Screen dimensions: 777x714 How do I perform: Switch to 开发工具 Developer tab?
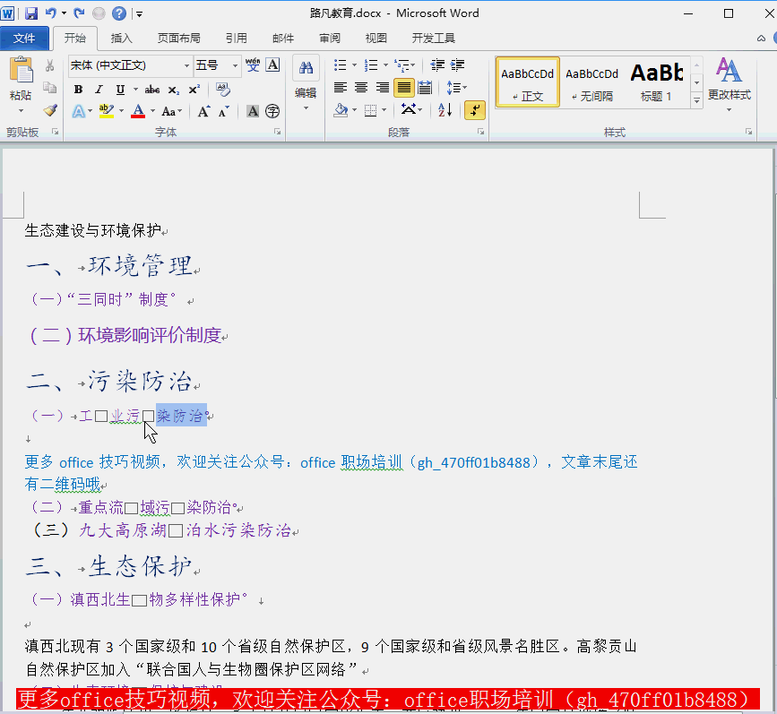[x=433, y=39]
